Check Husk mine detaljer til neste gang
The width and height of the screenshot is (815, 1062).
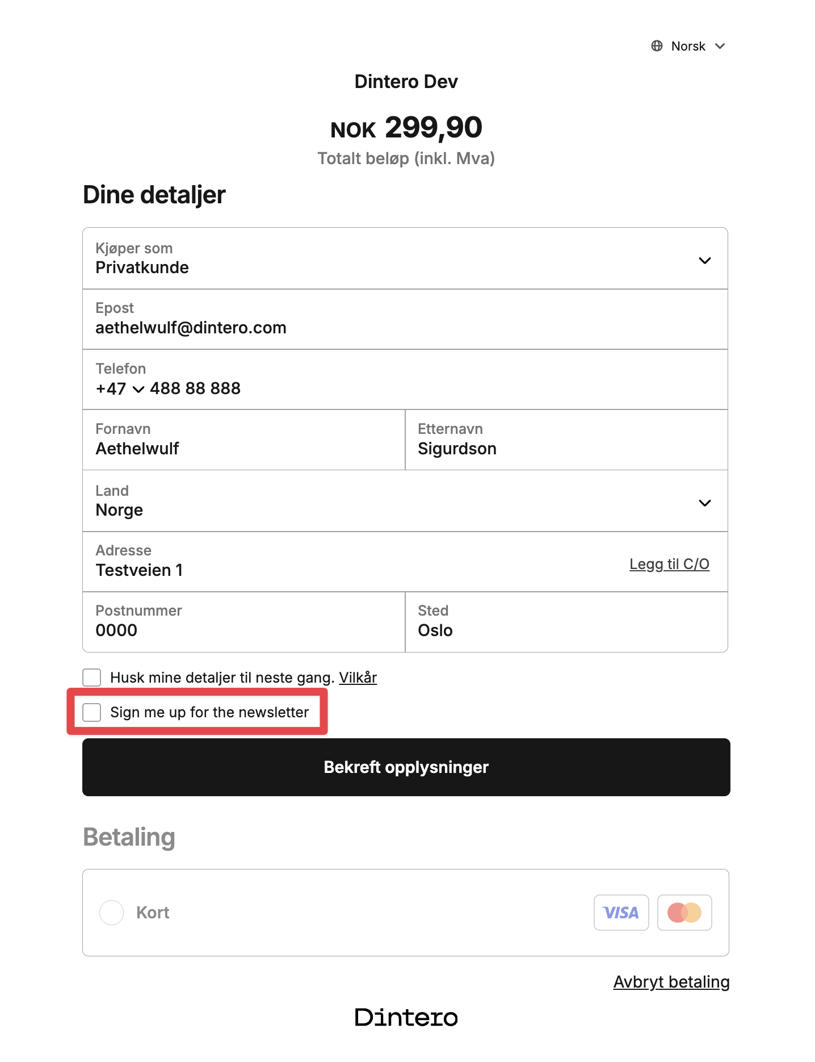92,678
